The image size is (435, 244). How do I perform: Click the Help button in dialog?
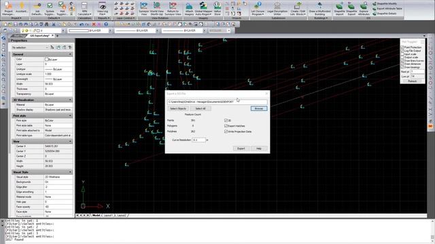tap(259, 148)
